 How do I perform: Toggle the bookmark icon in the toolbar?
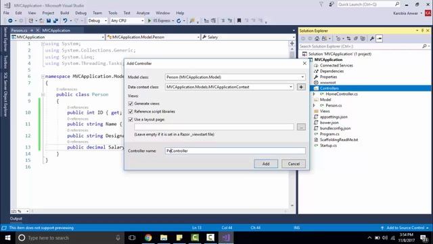pyautogui.click(x=239, y=21)
